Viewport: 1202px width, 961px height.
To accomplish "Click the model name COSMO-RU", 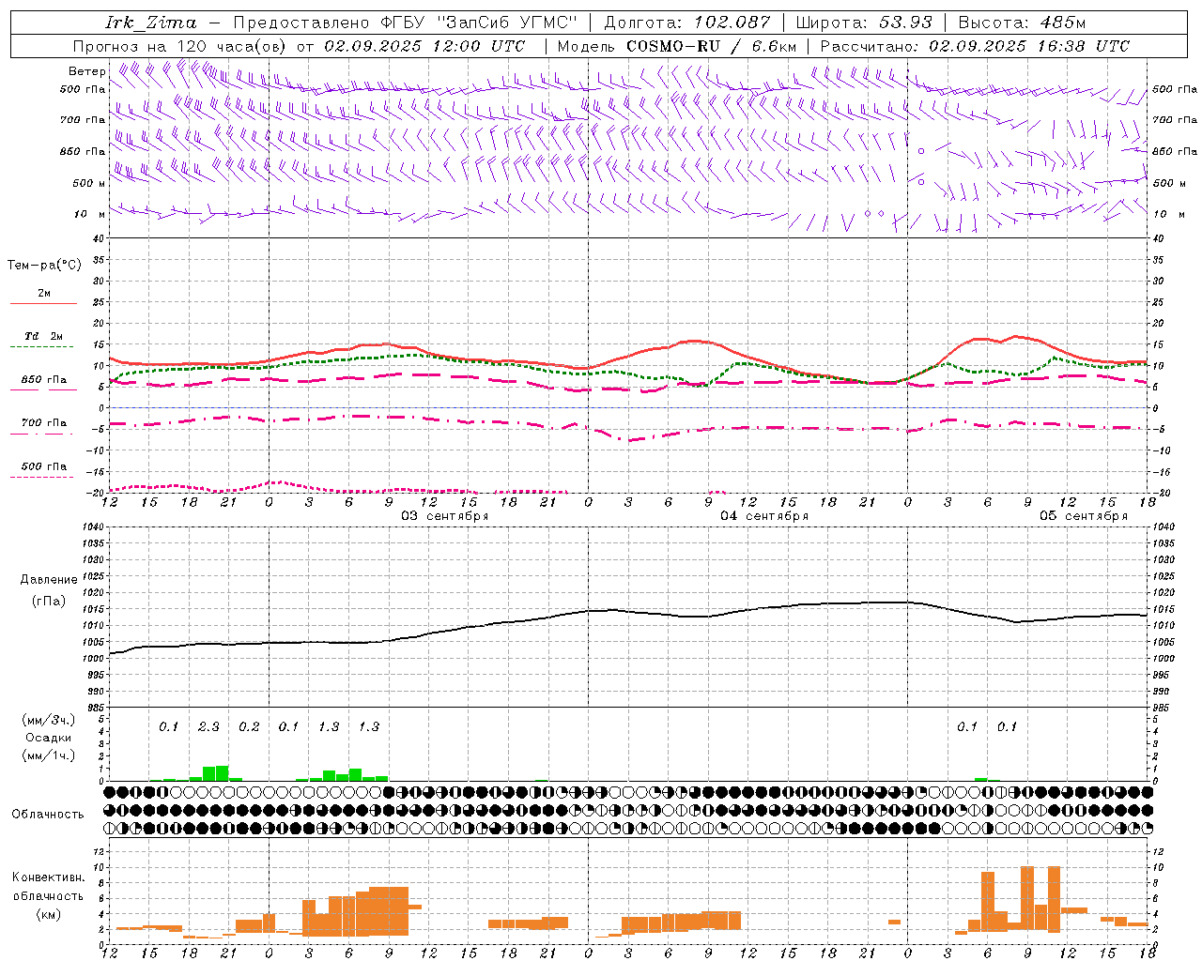I will click(673, 45).
